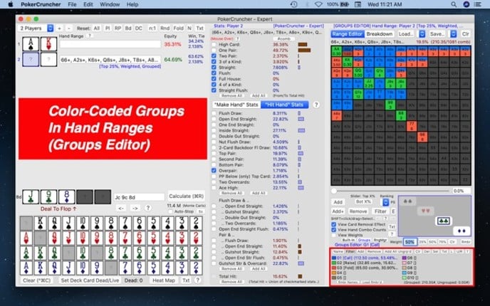Open the dropdown arrow next to Load
The width and height of the screenshot is (490, 306).
tap(422, 33)
